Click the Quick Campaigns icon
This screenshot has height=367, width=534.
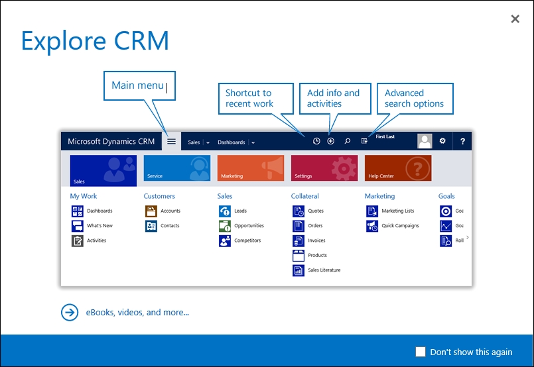click(x=372, y=226)
